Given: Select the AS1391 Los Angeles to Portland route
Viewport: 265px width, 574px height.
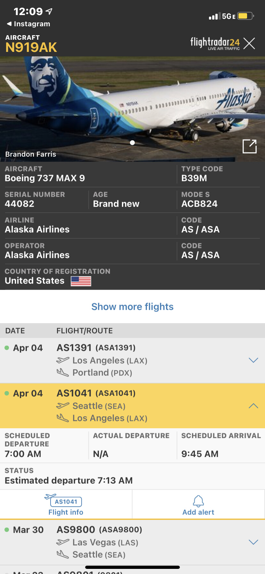Looking at the screenshot, I should (x=102, y=366).
